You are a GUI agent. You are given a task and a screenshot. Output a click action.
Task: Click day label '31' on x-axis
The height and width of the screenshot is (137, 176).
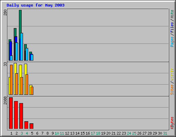pyautogui.click(x=165, y=133)
